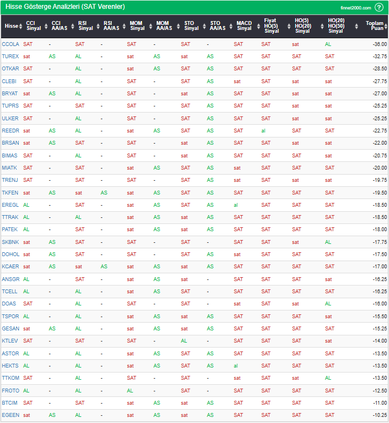The height and width of the screenshot is (423, 389).
Task: Click the TCELL stock symbol
Action: point(10,292)
